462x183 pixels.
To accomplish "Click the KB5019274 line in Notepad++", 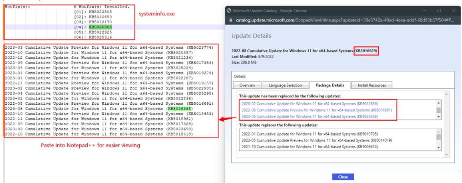I will [x=109, y=73].
